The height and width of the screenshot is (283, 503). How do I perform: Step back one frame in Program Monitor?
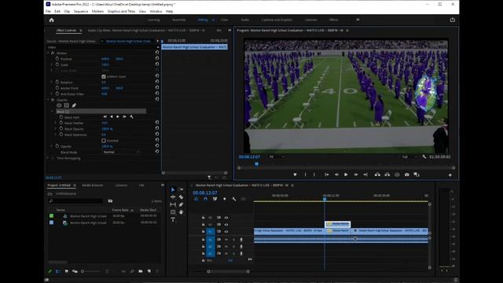pos(336,175)
